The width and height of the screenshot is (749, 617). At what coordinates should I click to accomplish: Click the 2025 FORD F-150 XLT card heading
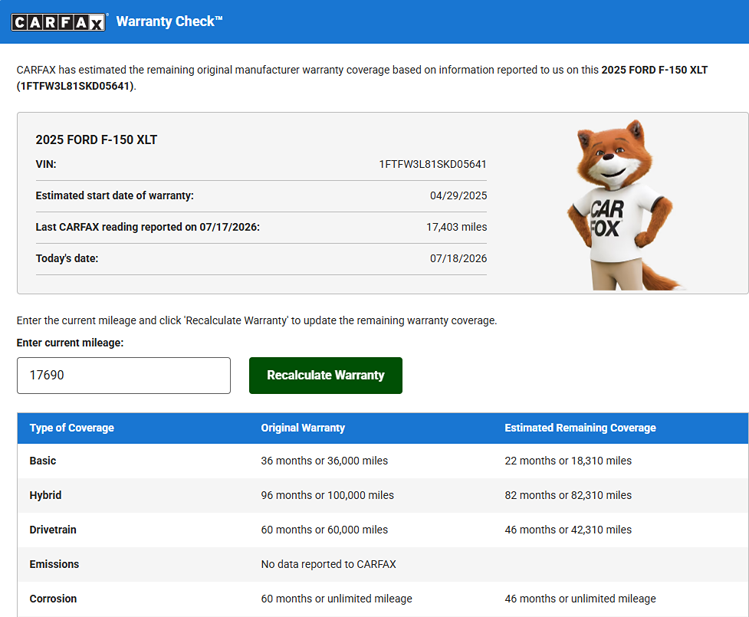click(96, 140)
